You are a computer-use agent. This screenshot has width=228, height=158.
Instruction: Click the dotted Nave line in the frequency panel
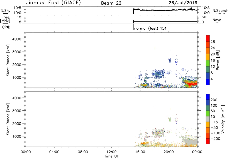pyautogui.click(x=165, y=20)
